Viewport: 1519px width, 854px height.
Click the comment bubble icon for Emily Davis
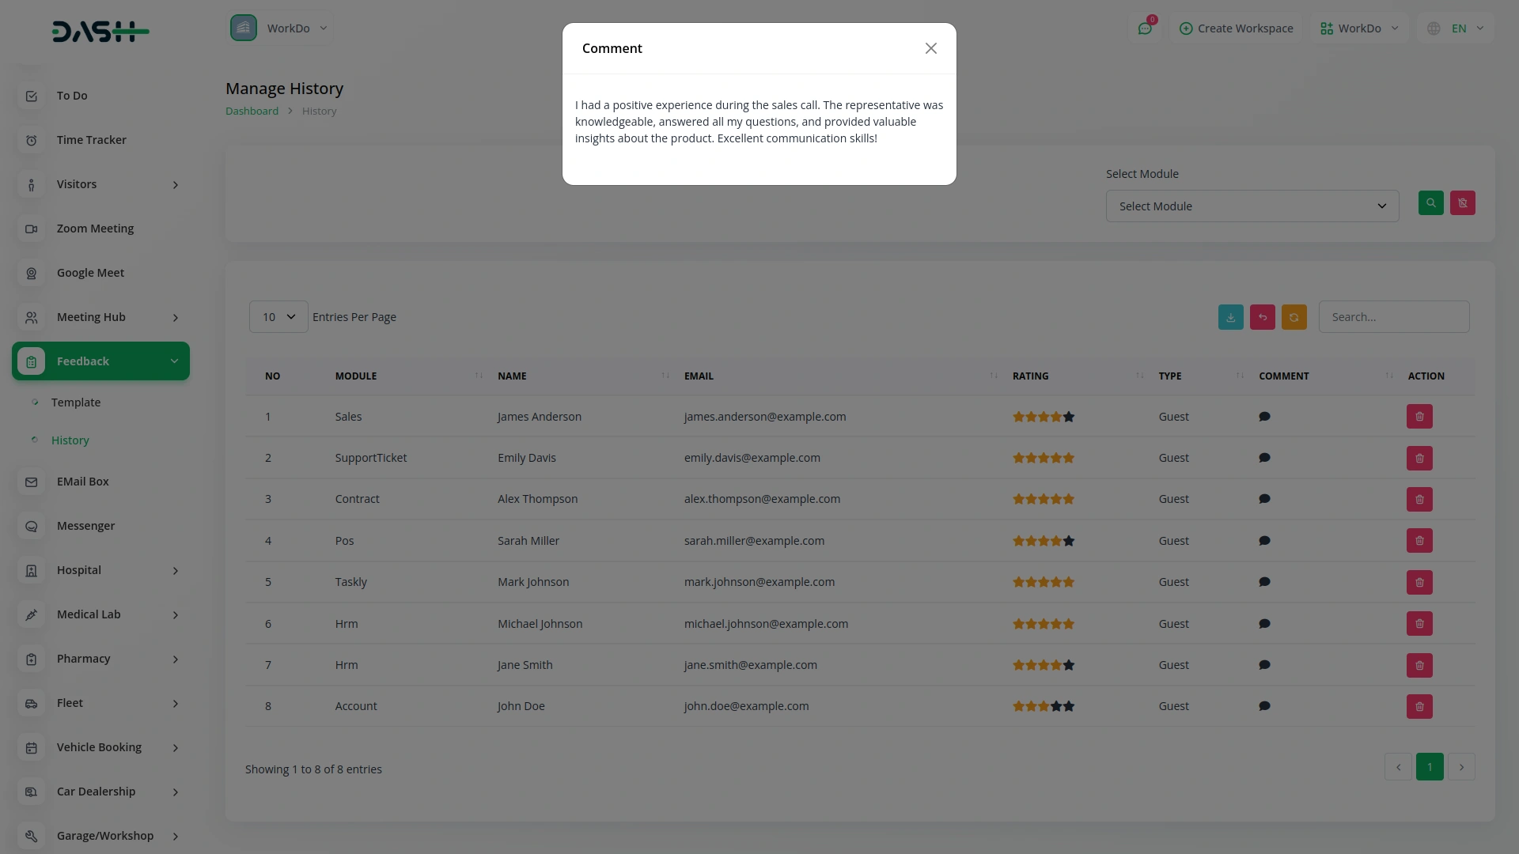tap(1264, 458)
